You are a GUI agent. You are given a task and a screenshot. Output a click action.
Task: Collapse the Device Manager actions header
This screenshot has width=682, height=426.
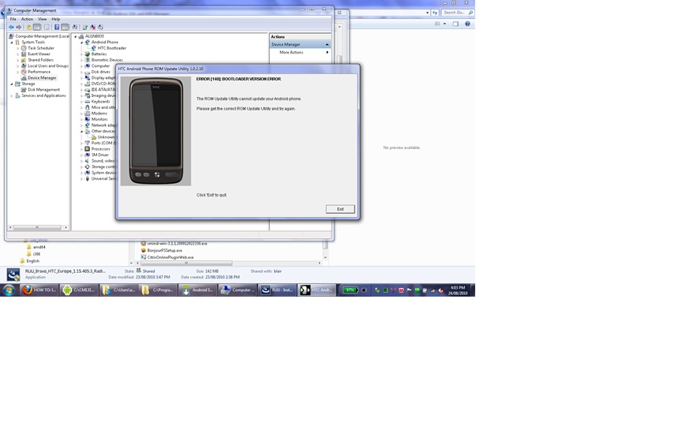pyautogui.click(x=327, y=44)
